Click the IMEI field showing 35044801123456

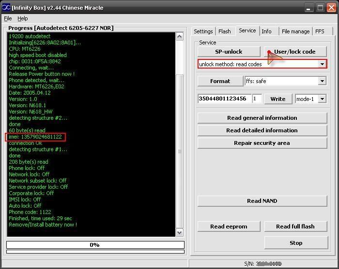click(224, 99)
